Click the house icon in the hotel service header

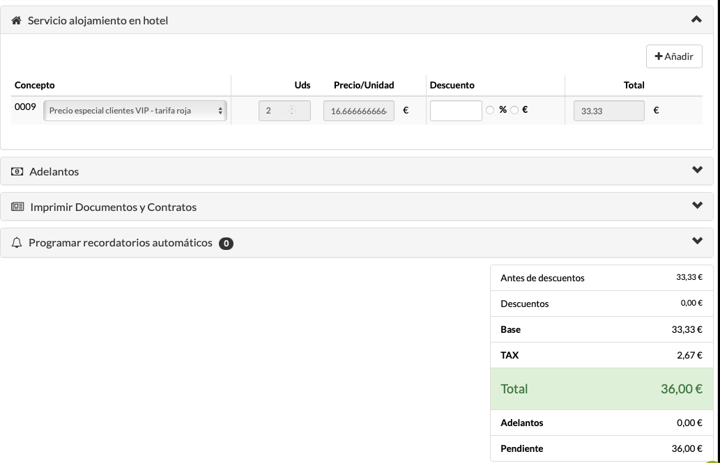(x=17, y=21)
